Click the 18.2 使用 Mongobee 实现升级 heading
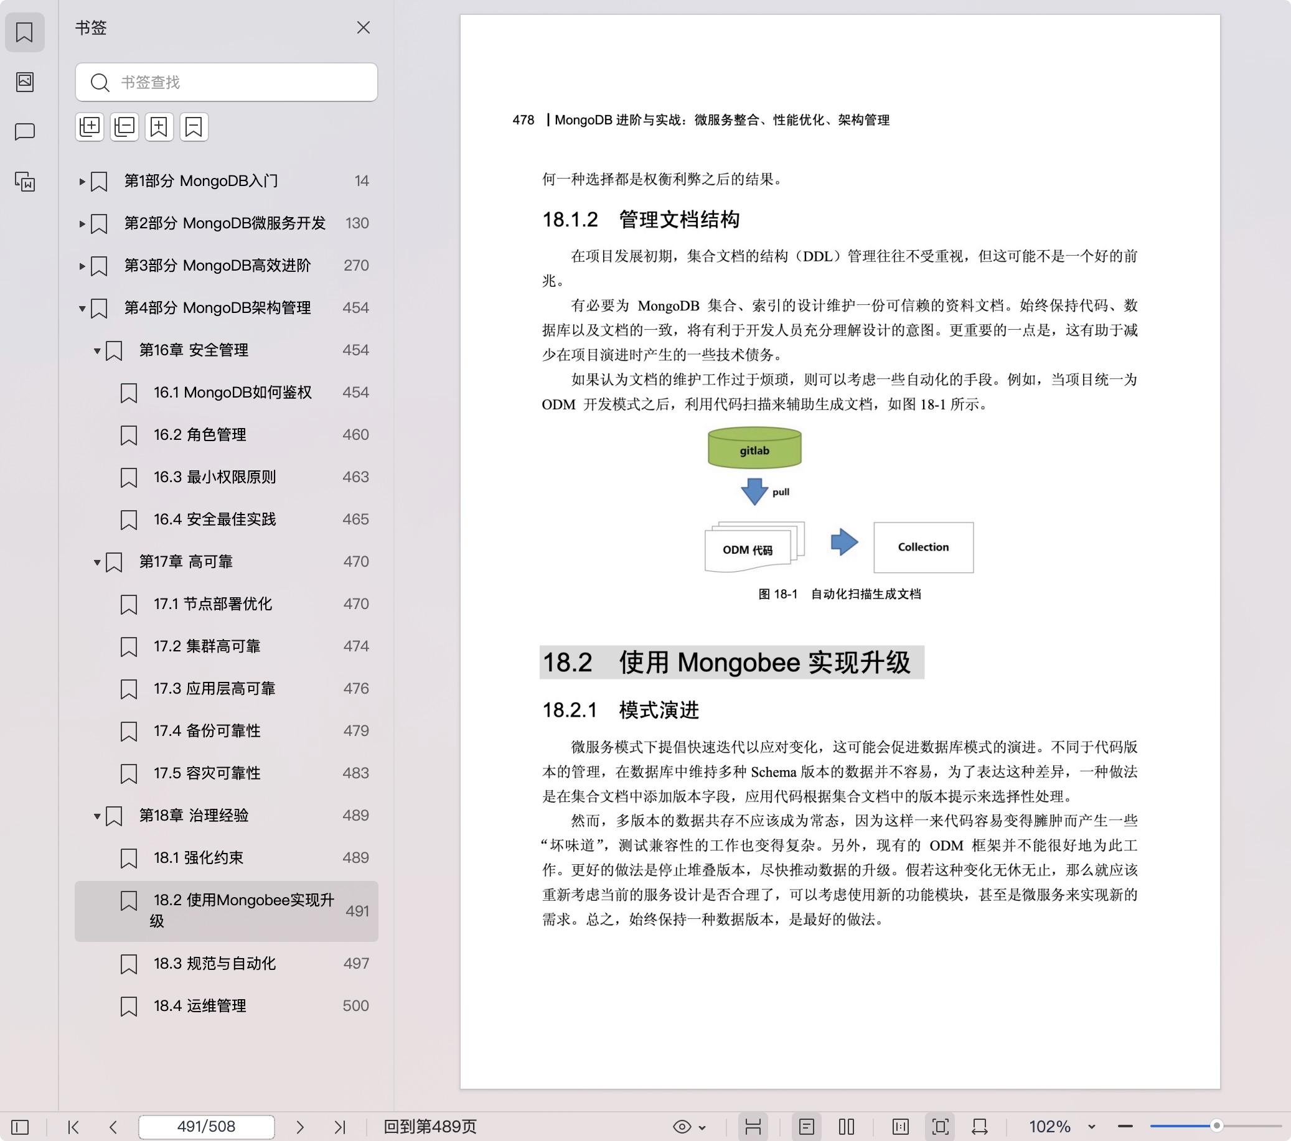This screenshot has height=1141, width=1291. pyautogui.click(x=726, y=663)
